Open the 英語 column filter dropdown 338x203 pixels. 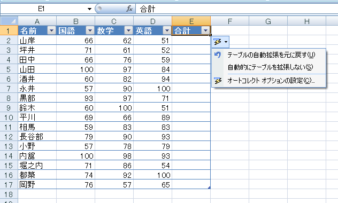point(167,30)
